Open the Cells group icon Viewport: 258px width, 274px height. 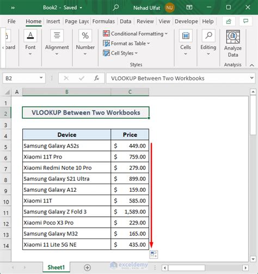coord(186,35)
